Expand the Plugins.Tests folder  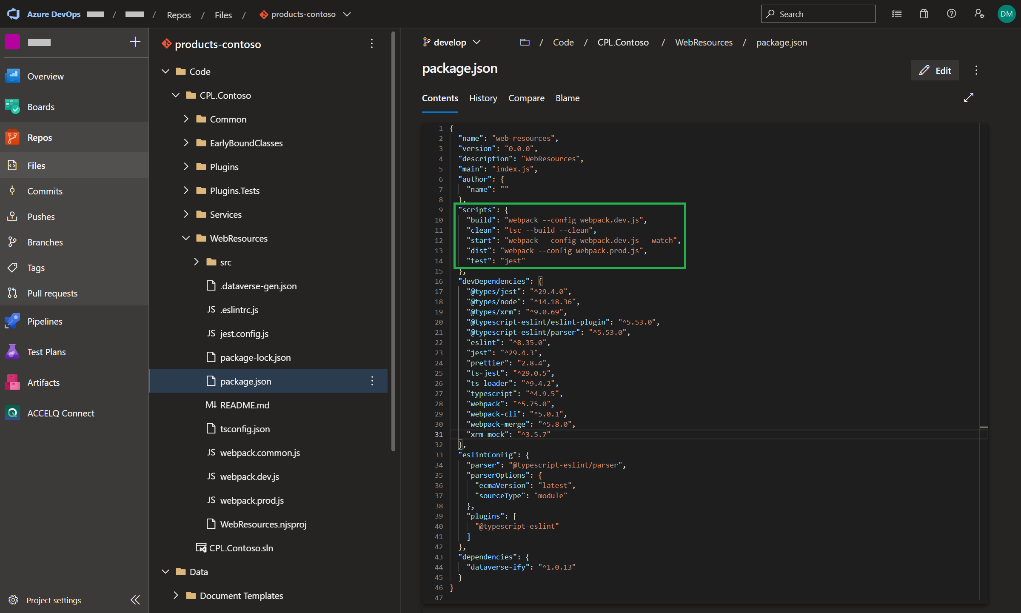tap(186, 191)
